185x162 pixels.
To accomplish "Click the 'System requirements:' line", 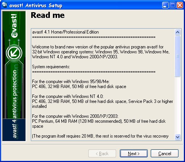I will pyautogui.click(x=51, y=67).
